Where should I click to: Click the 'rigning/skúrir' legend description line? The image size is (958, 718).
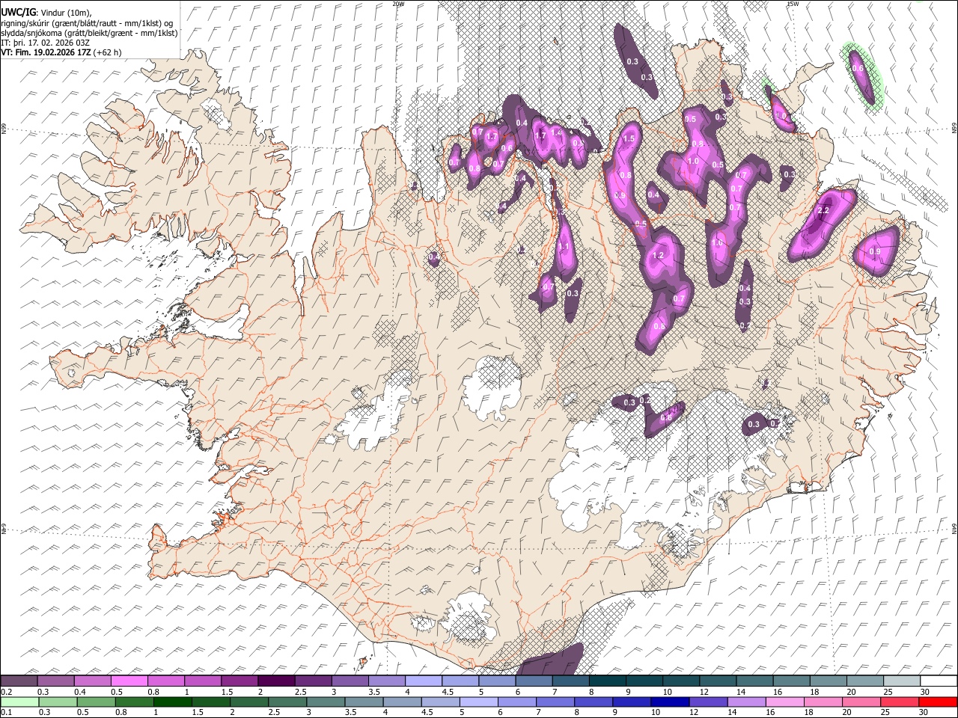coord(88,23)
